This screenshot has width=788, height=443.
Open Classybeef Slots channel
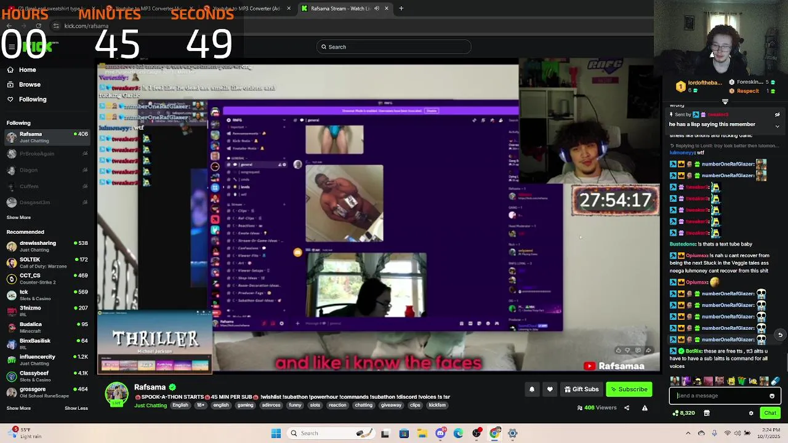click(47, 377)
